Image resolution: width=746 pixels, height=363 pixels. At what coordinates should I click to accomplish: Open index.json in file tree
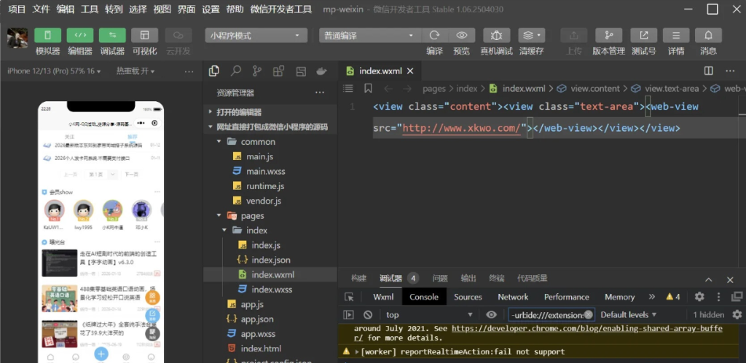(270, 260)
